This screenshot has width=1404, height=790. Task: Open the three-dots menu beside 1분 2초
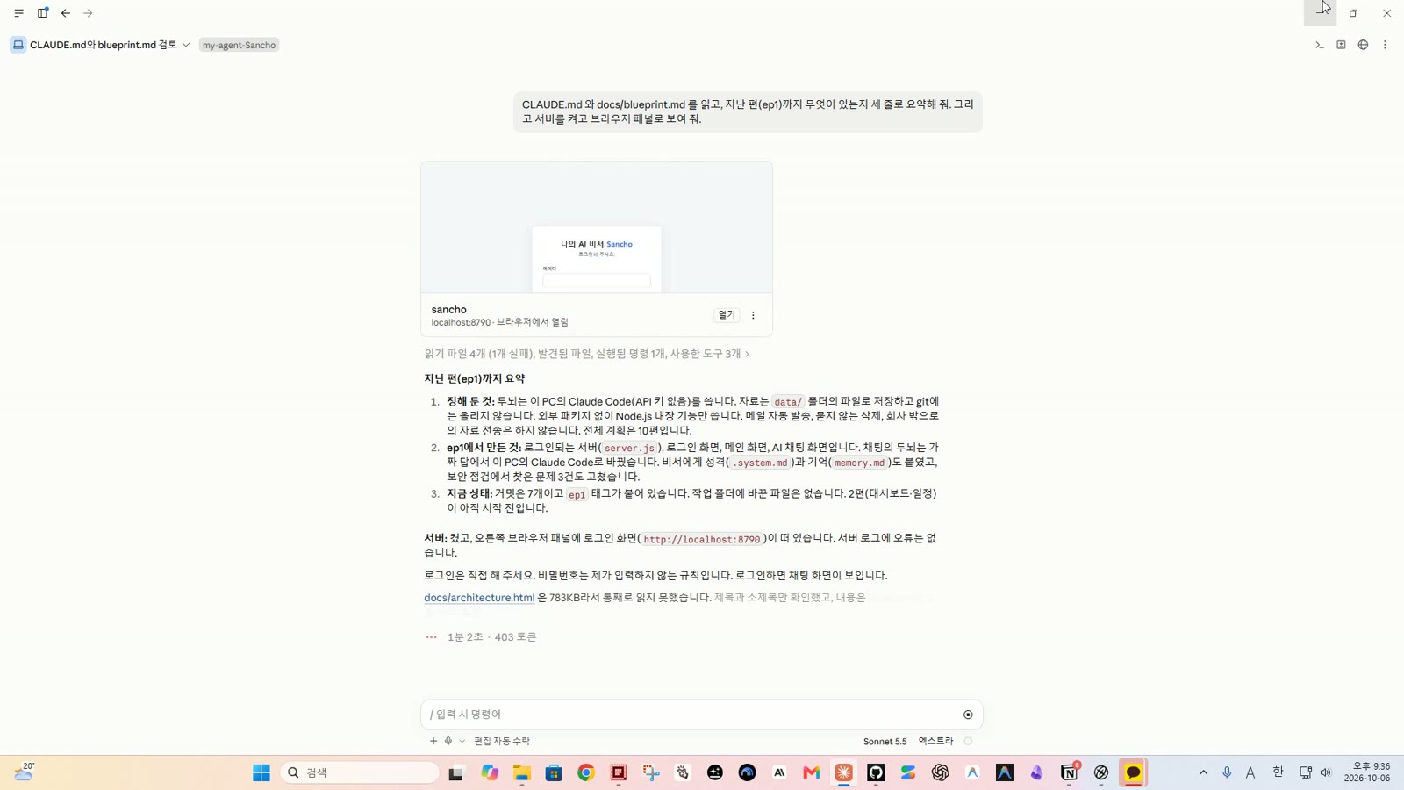[x=431, y=637]
